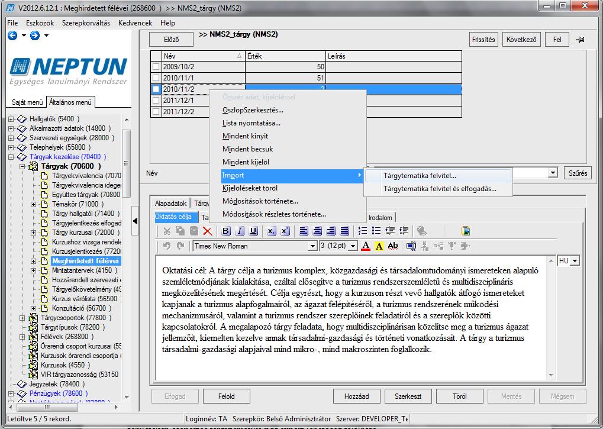The image size is (603, 429).
Task: Click the copy icon in editor toolbar
Action: tap(180, 231)
